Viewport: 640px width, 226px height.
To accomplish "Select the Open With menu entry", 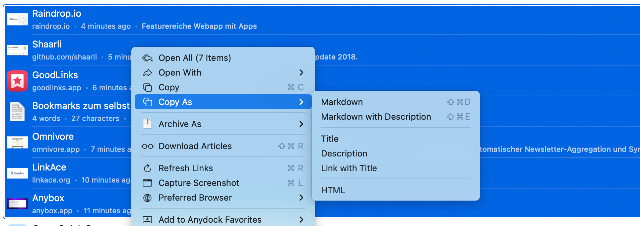I will pos(223,73).
